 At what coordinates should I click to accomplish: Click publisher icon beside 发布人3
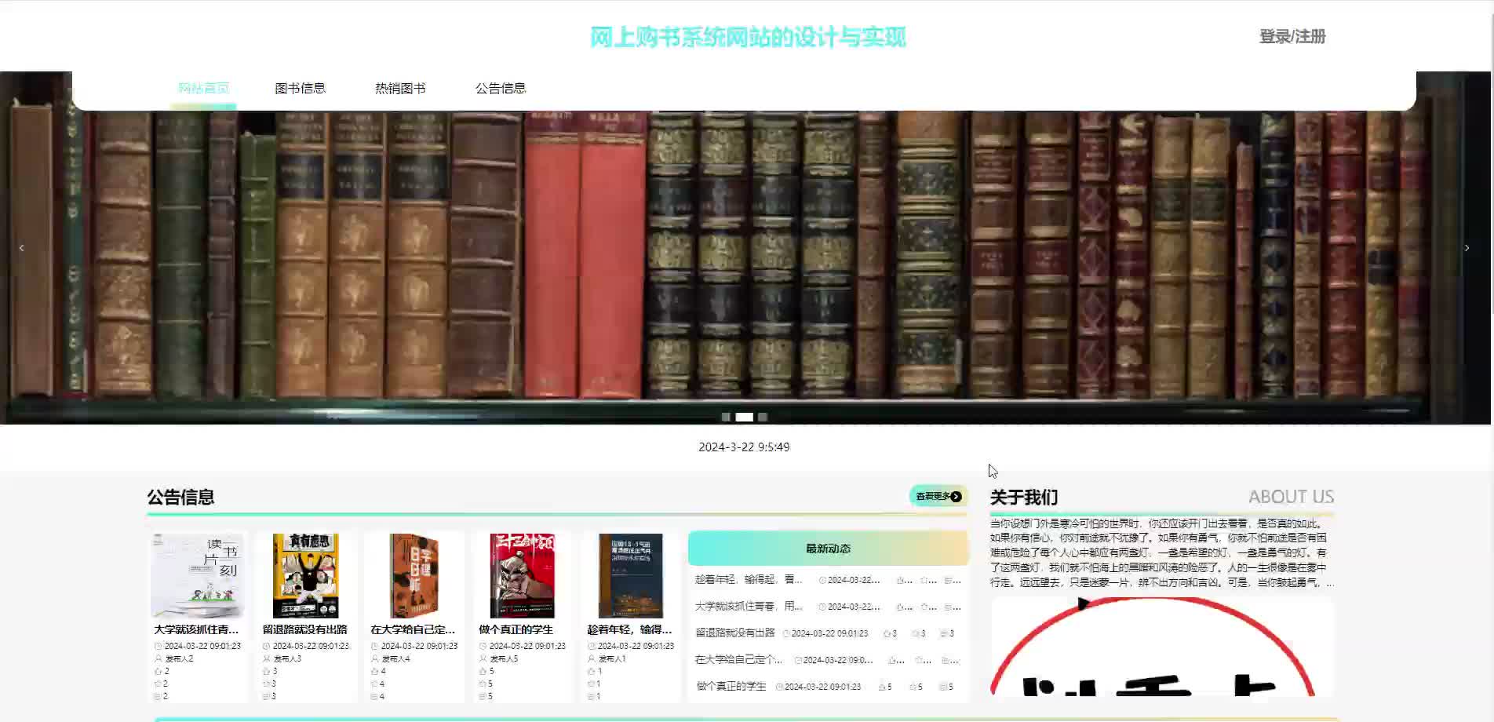266,658
